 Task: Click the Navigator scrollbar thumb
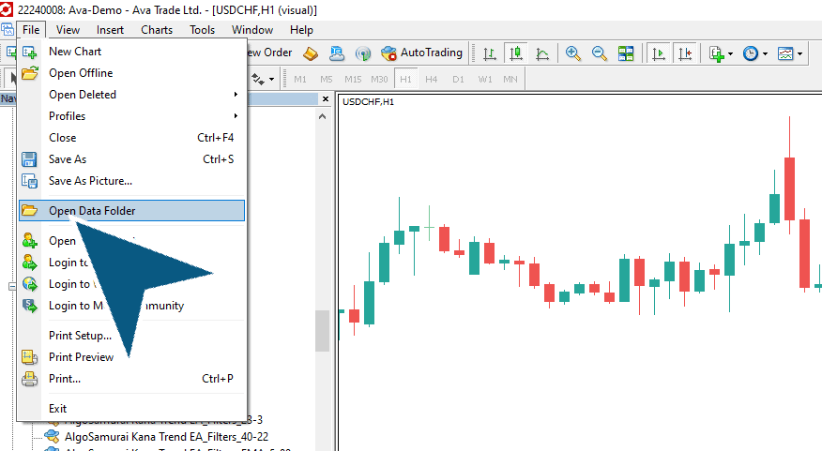click(x=323, y=331)
